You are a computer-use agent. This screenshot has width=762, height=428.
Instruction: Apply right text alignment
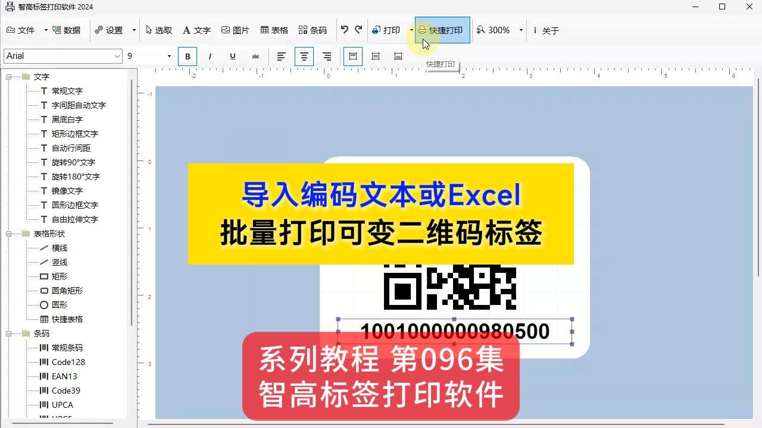click(326, 56)
